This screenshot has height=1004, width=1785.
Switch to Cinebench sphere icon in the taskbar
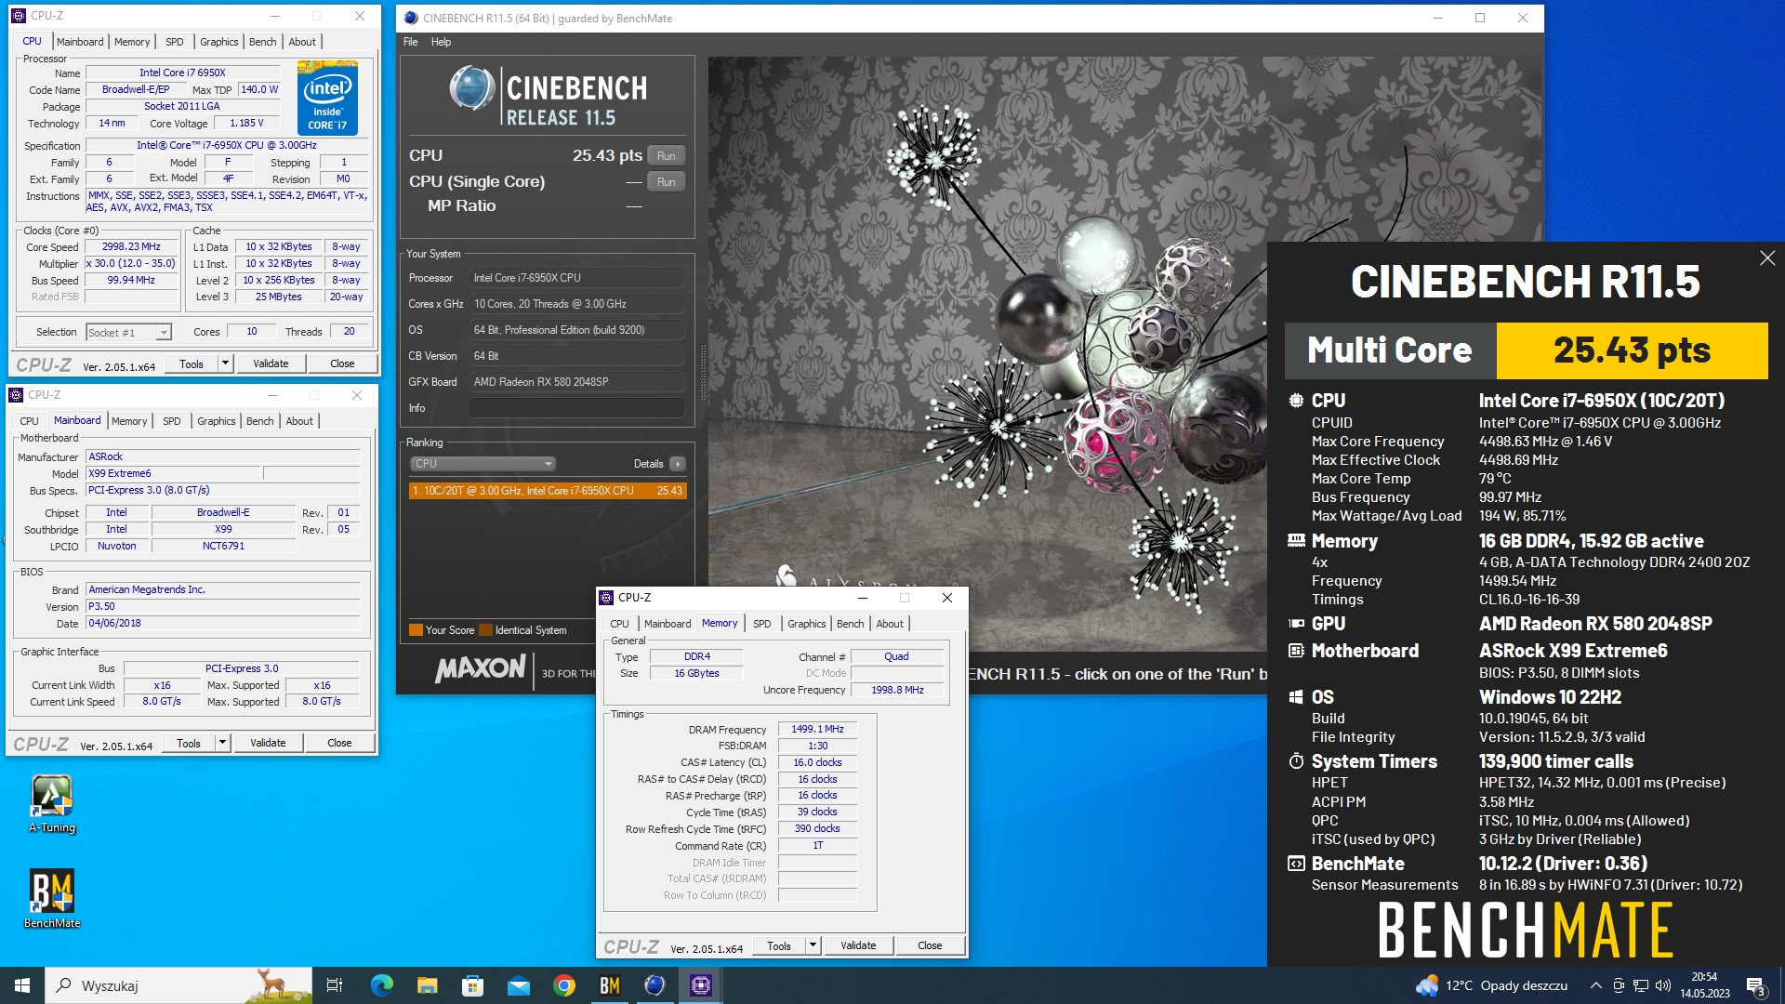tap(654, 985)
